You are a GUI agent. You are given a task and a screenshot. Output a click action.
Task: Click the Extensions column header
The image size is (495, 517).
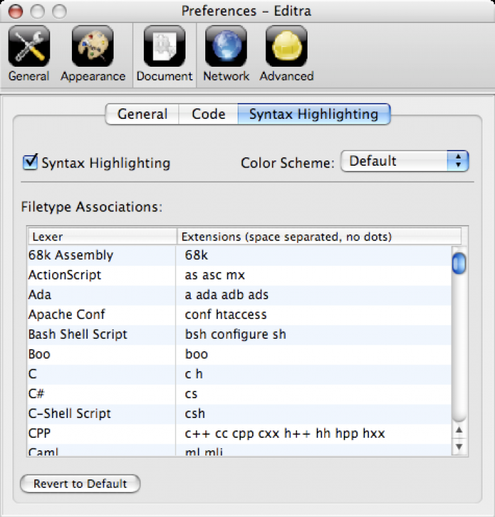pos(319,236)
